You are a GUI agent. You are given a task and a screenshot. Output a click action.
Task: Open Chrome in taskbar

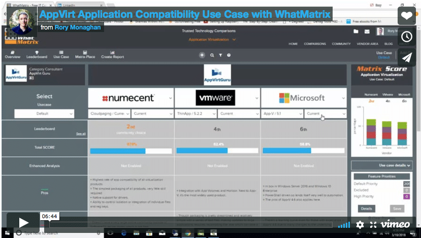tap(188, 233)
